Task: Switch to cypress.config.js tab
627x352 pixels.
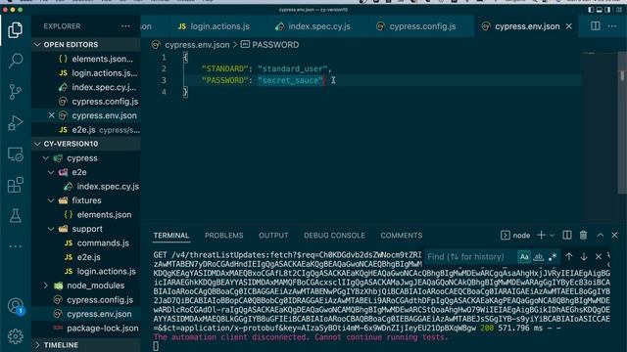Action: (416, 26)
